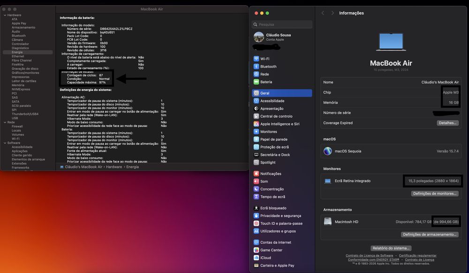Click Definições de monitores... button
This screenshot has width=469, height=273.
click(x=435, y=193)
